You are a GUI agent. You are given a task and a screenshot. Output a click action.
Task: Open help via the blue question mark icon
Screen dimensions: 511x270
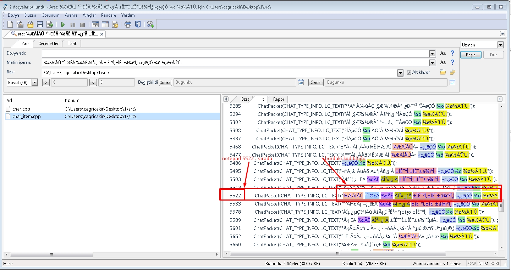point(138,24)
